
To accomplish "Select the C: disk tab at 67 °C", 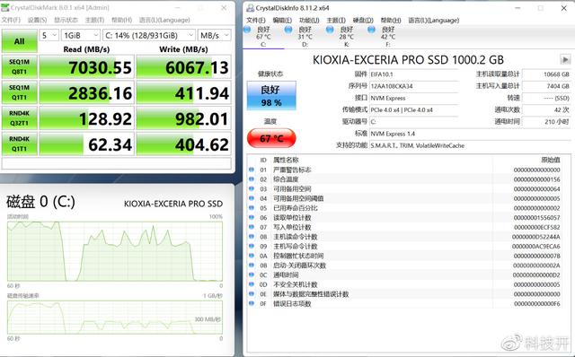I will pyautogui.click(x=263, y=37).
